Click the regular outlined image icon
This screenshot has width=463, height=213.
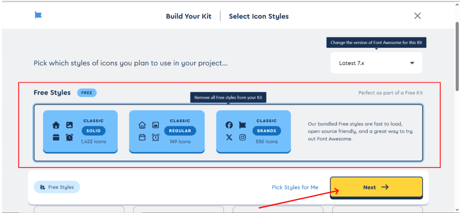tap(155, 125)
